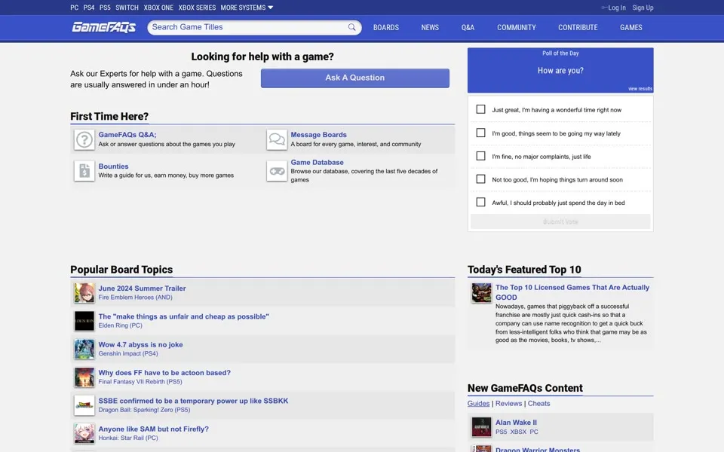Click the XBSX platform under Alan Wake II

point(518,432)
